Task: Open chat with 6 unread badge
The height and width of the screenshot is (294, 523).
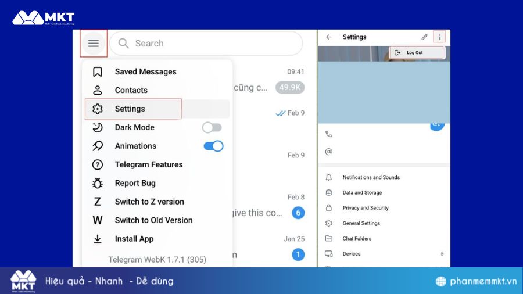Action: [x=298, y=213]
